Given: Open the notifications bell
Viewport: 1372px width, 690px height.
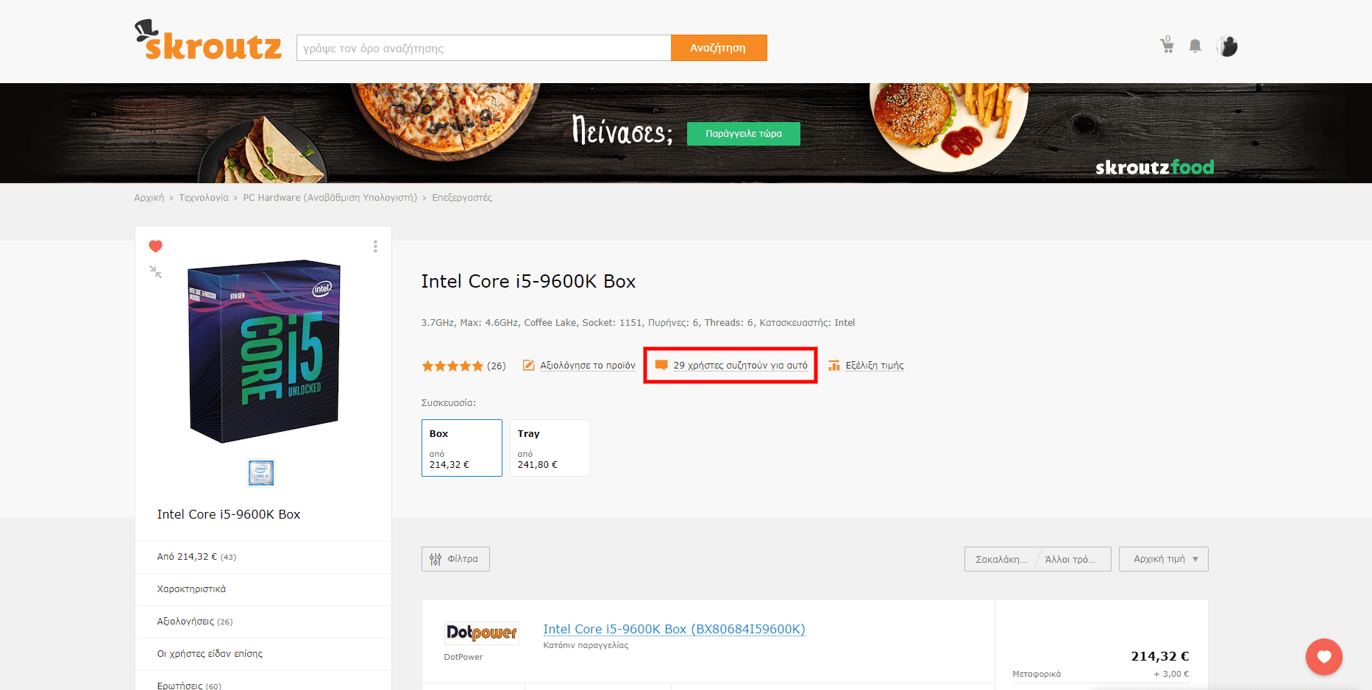Looking at the screenshot, I should tap(1195, 46).
